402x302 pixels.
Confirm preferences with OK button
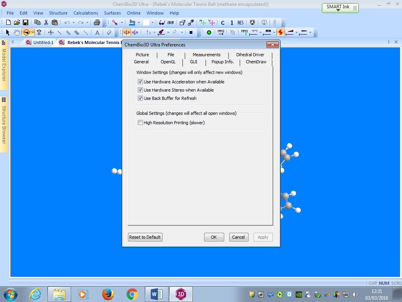click(x=214, y=237)
